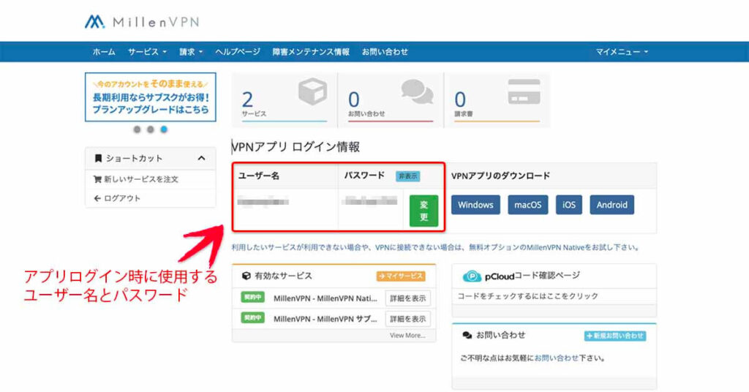This screenshot has height=392, width=749.
Task: Collapse the ショートカット panel chevron
Action: pos(202,158)
